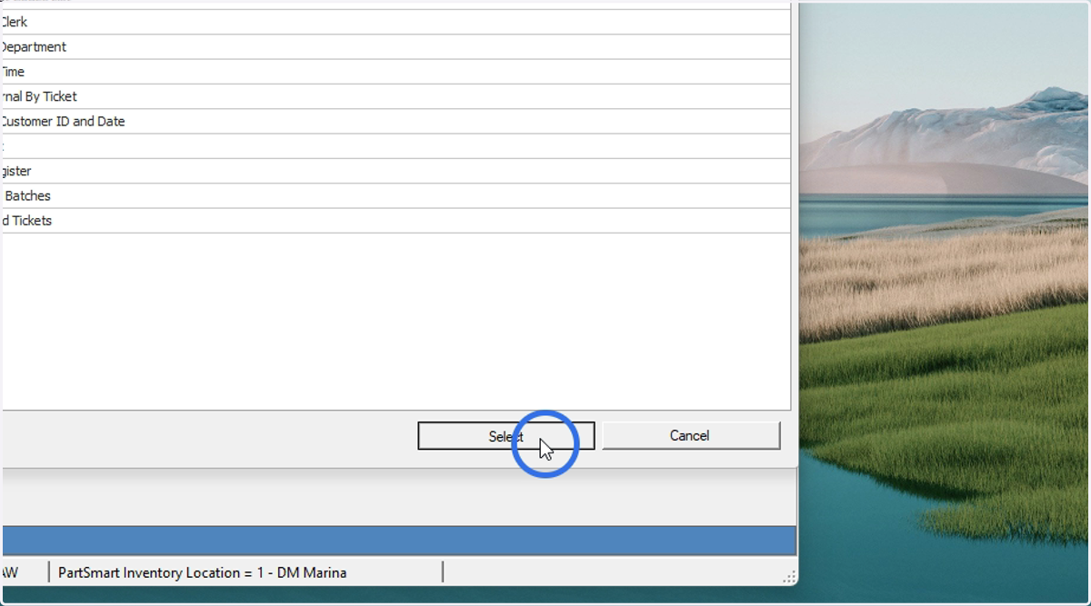Click the window resize grip in status bar
Screen dimensions: 1091x606
coord(789,577)
